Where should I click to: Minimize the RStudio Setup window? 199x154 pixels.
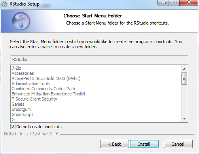coord(163,3)
